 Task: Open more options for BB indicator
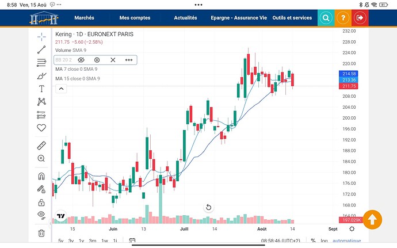[x=129, y=60]
